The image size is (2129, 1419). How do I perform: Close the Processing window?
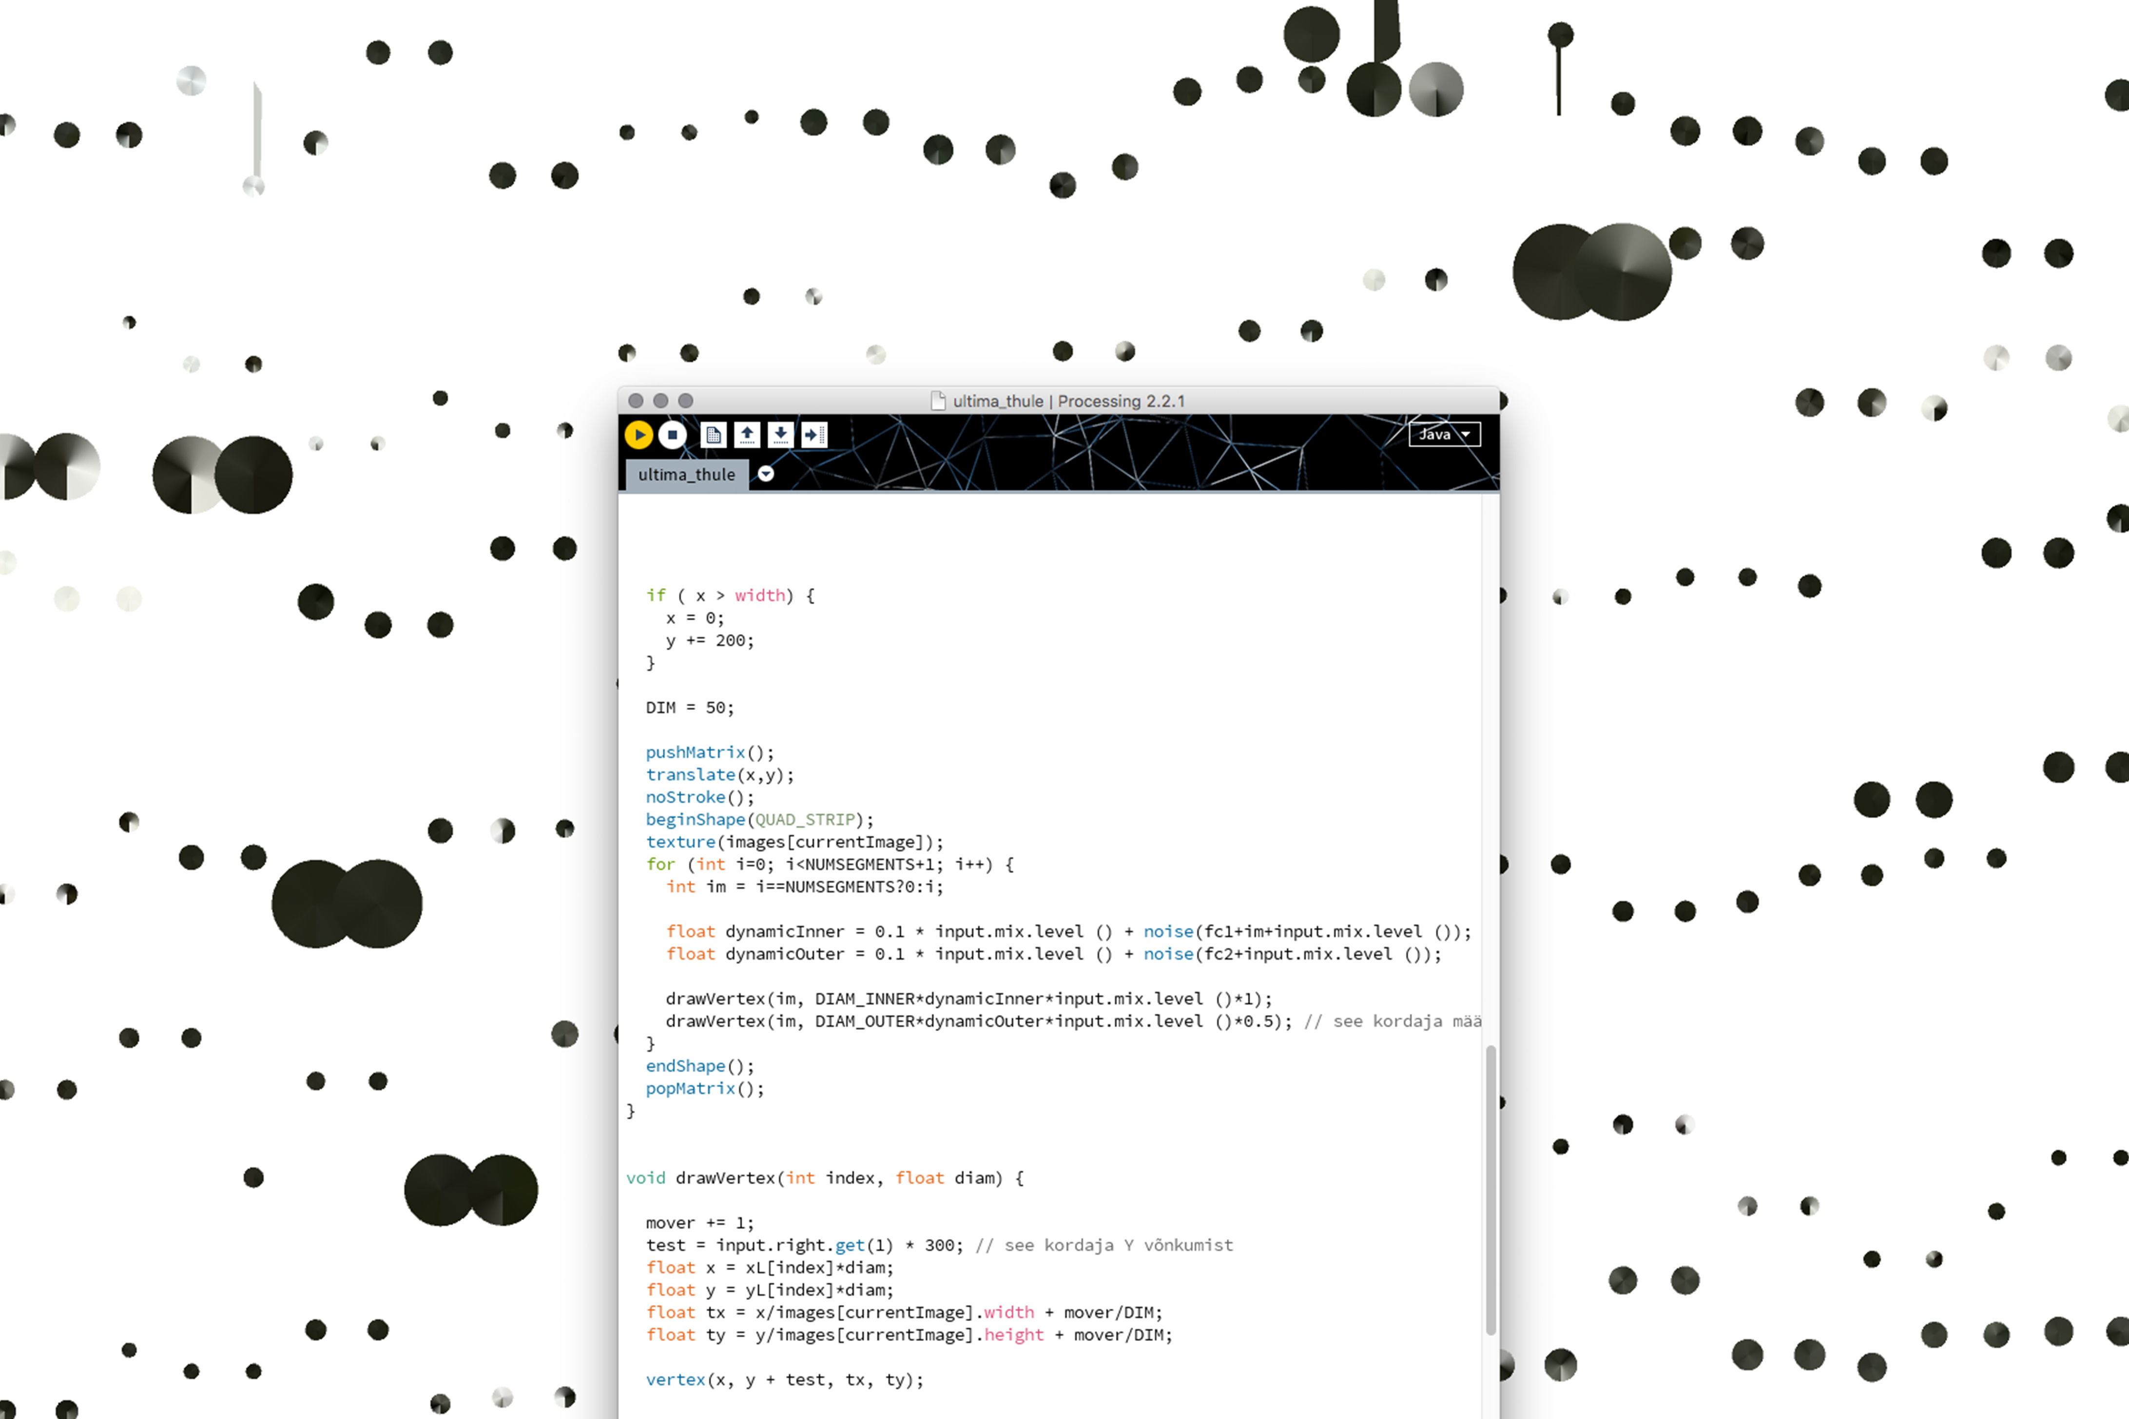coord(636,401)
